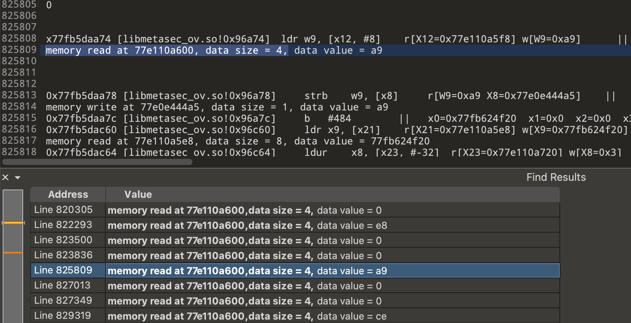Viewport: 631px width, 323px height.
Task: Click the ldr w9, [x12, #8] instruction line
Action: click(330, 39)
